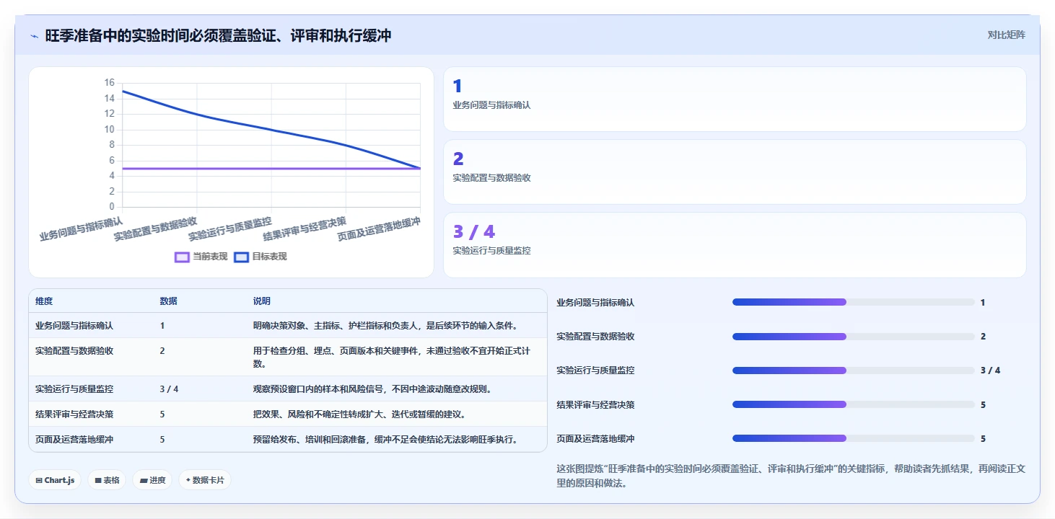Click description starting 把效果、风险
This screenshot has height=519, width=1055.
tap(359, 414)
